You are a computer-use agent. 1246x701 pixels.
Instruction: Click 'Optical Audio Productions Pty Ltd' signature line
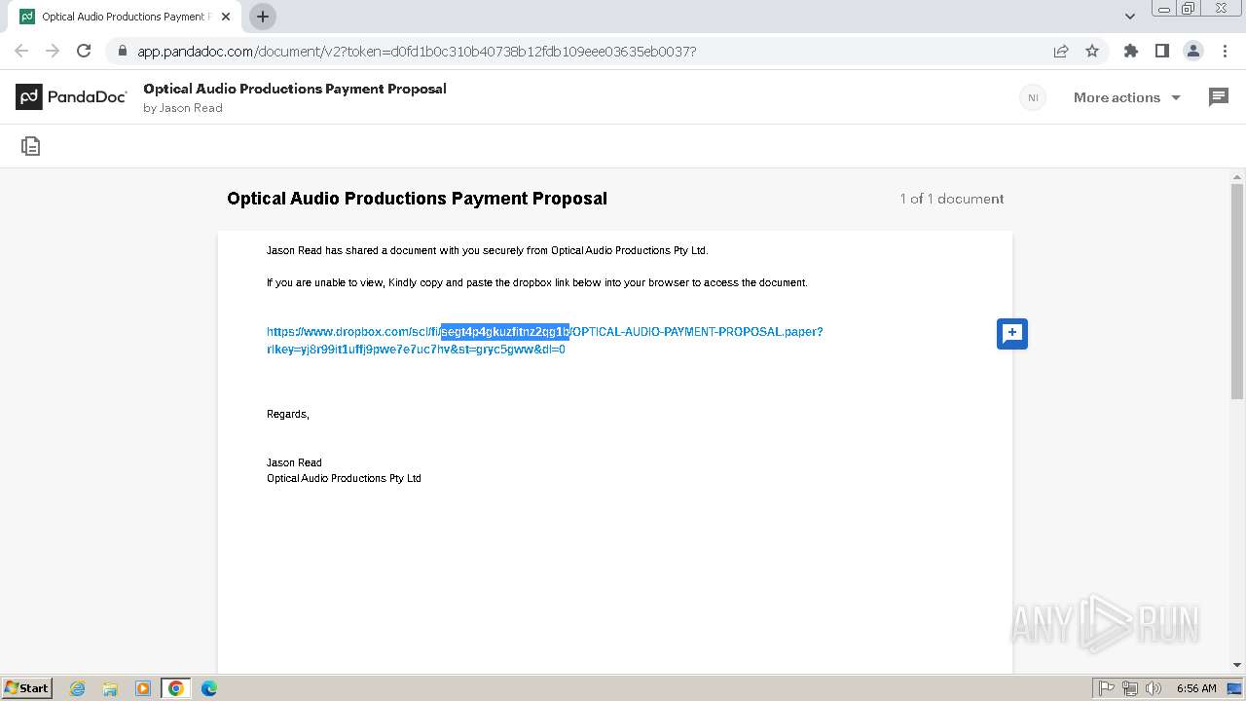click(x=344, y=478)
